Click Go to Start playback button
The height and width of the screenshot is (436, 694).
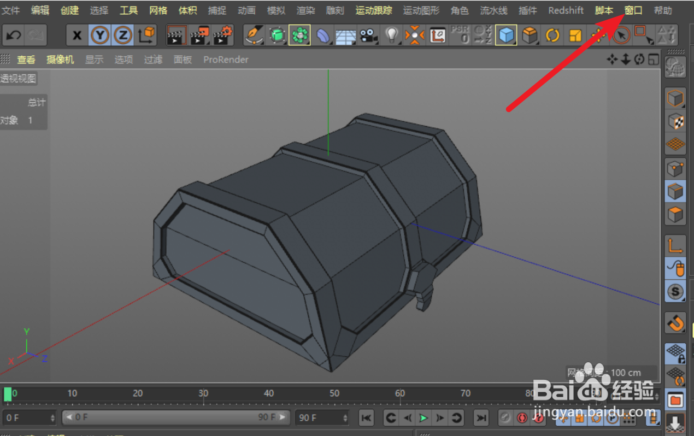point(366,418)
